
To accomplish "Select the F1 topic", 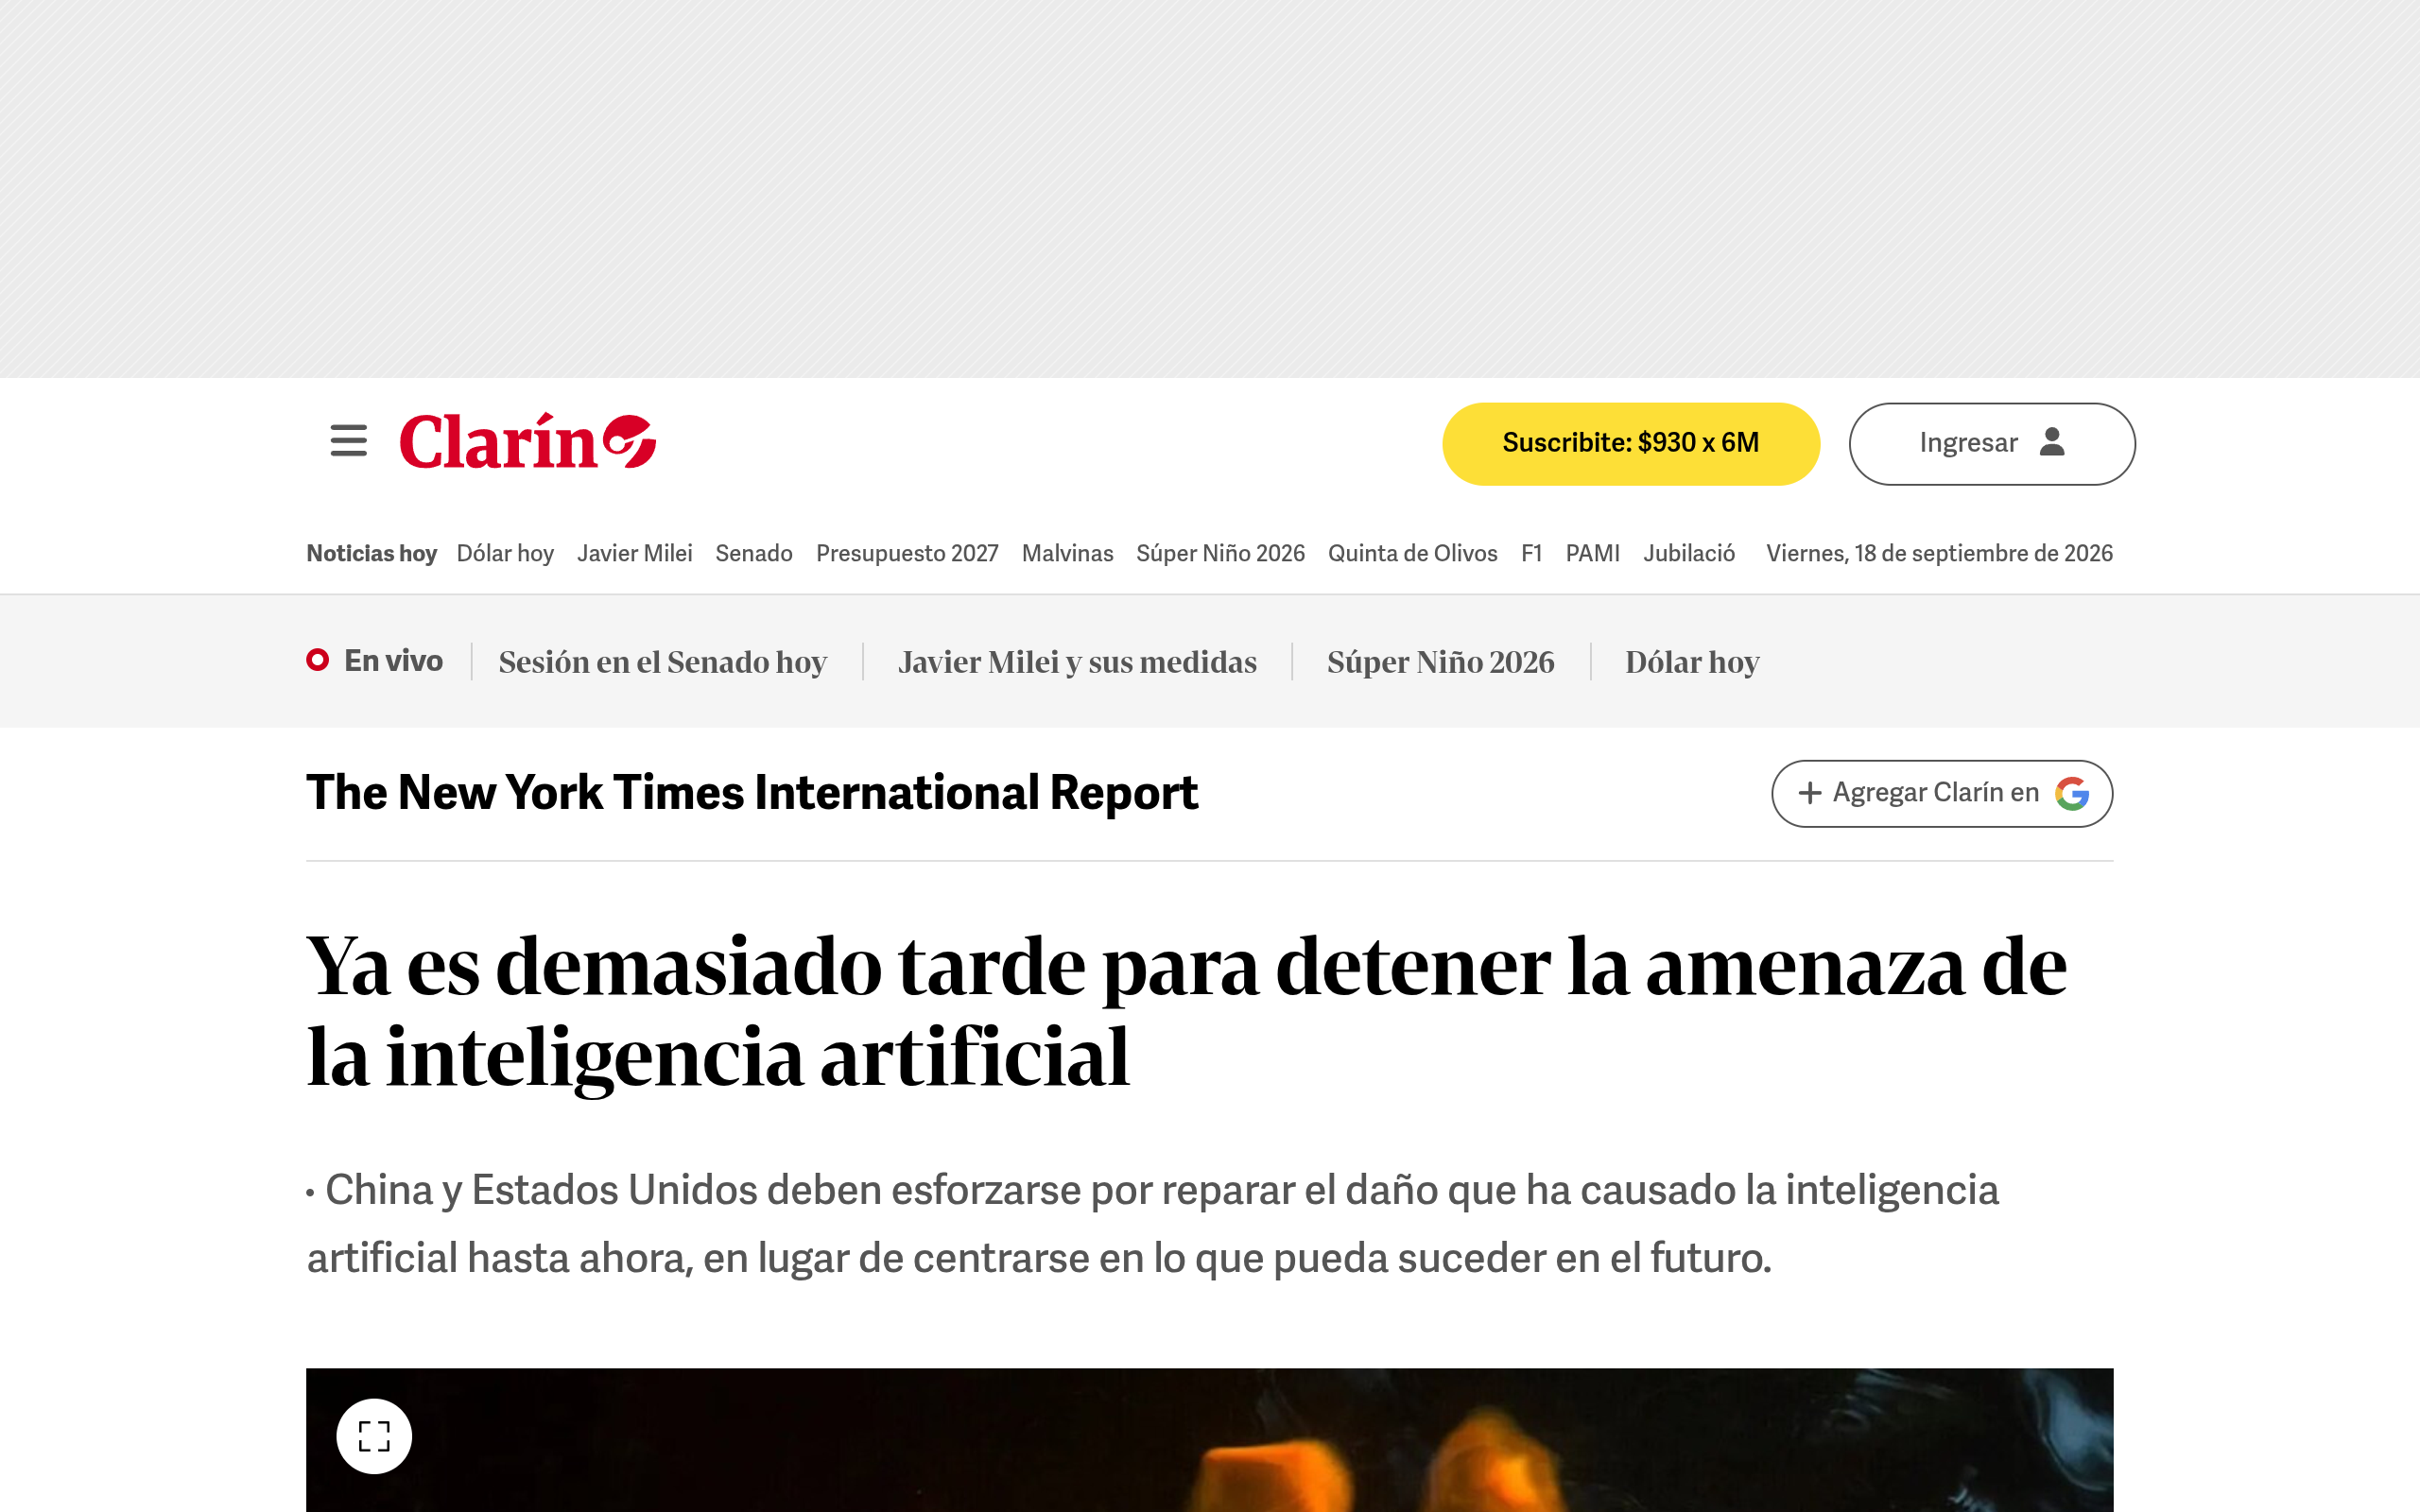I will pos(1531,554).
